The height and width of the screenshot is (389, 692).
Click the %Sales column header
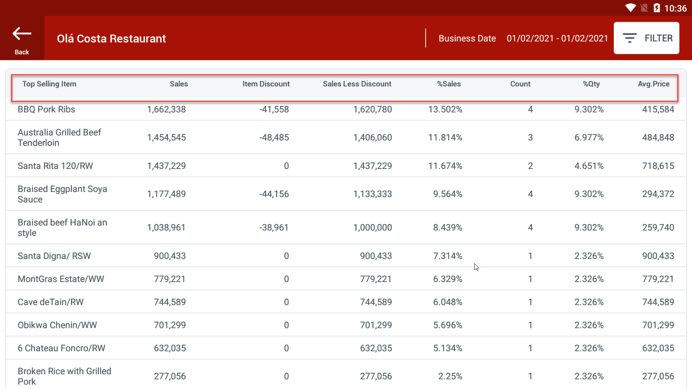[x=449, y=84]
